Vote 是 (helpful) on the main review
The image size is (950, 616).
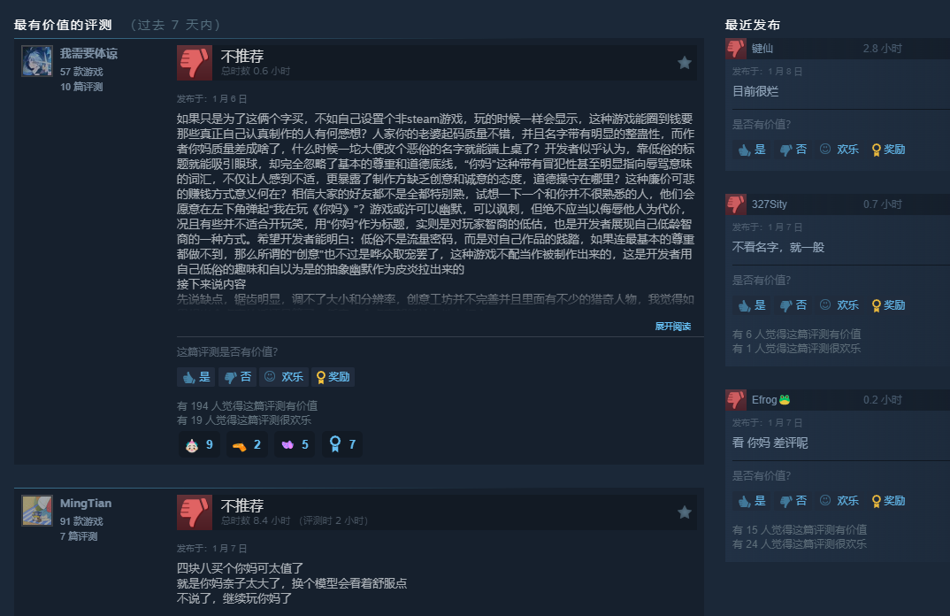coord(196,377)
